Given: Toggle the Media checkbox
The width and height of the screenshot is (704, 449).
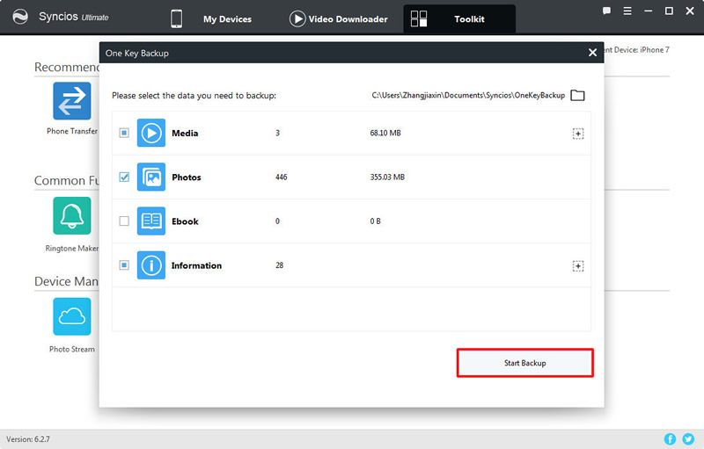Looking at the screenshot, I should pyautogui.click(x=124, y=133).
